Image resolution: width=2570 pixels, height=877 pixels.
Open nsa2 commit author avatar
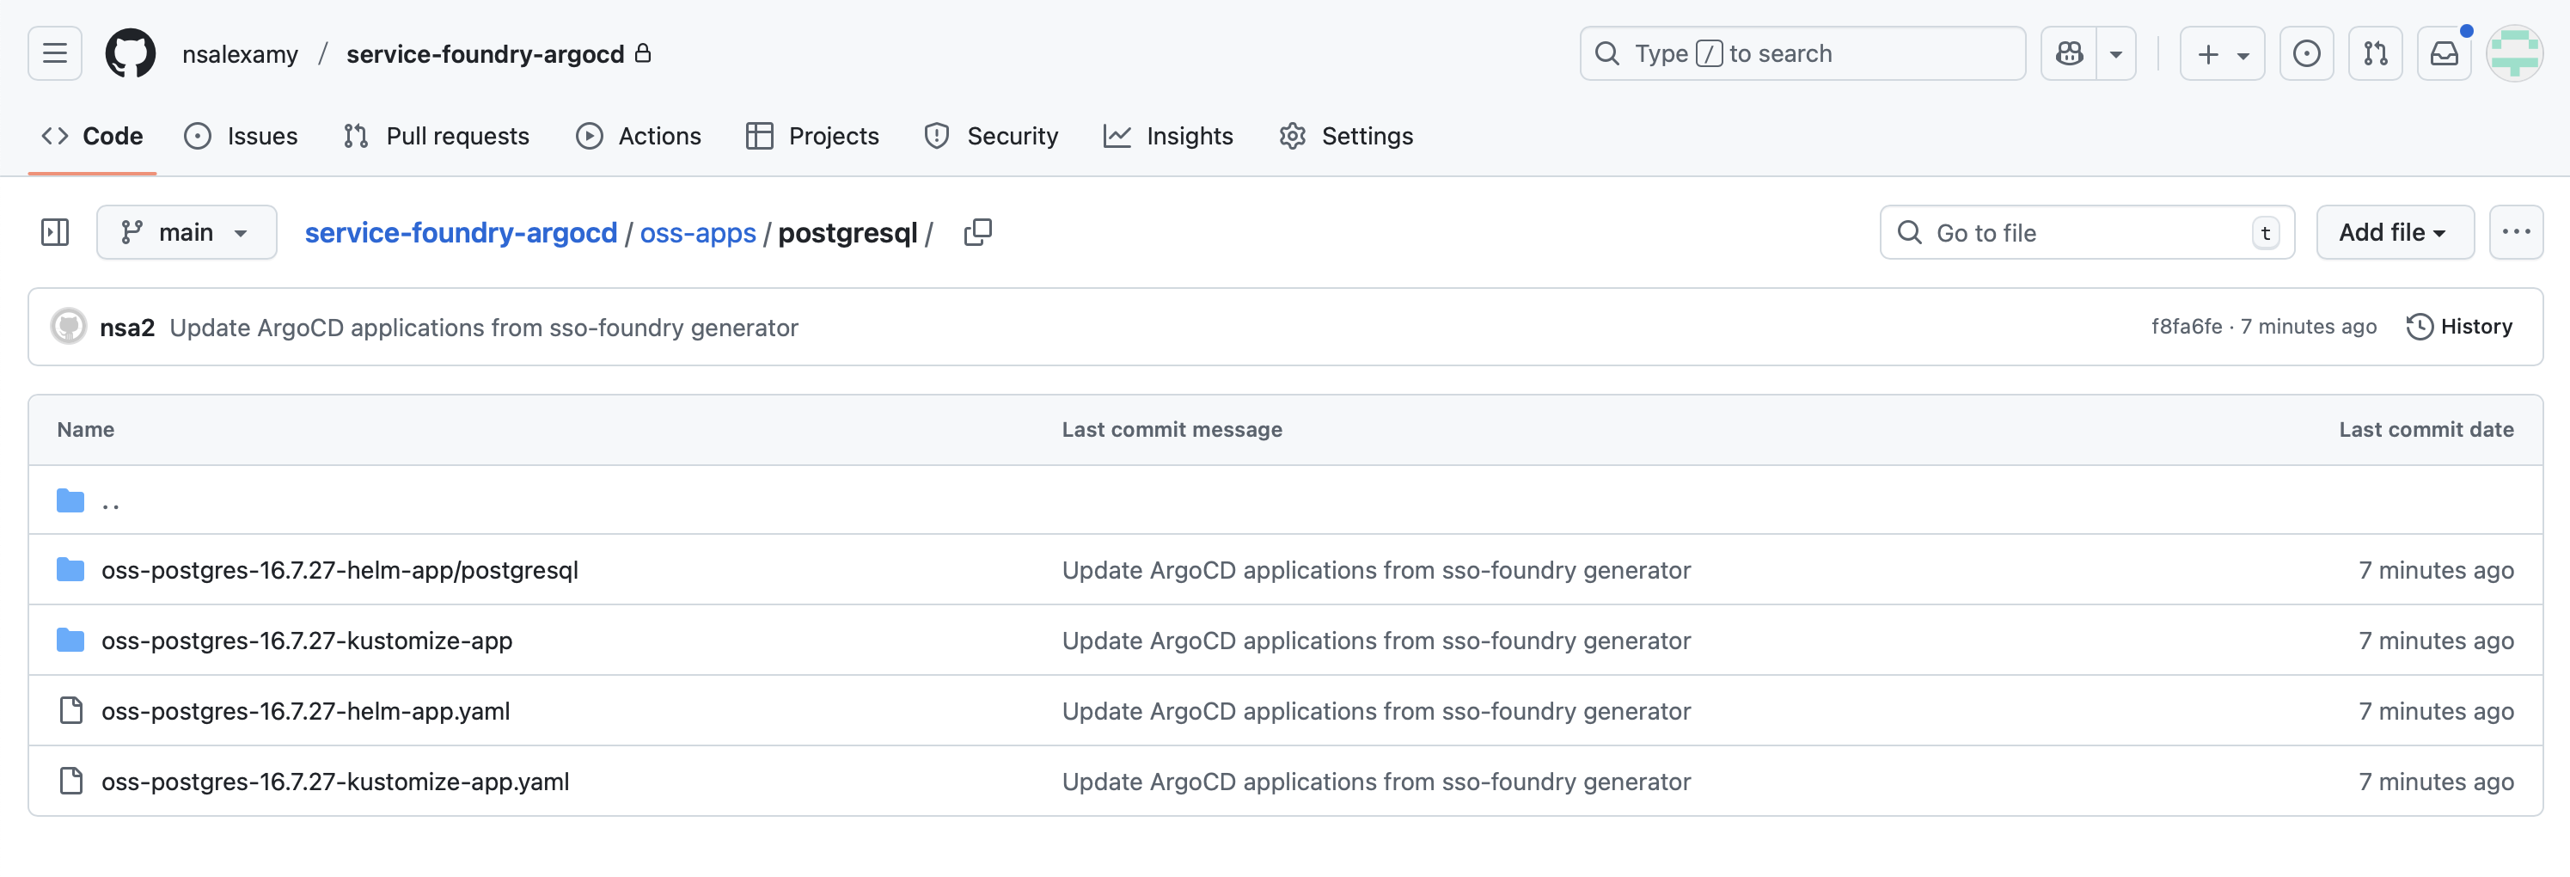tap(69, 326)
